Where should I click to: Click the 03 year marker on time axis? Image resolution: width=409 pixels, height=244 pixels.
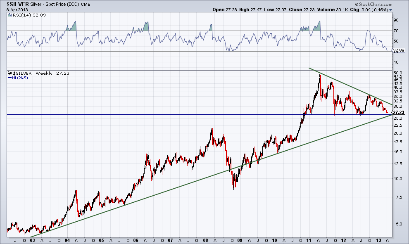33,240
